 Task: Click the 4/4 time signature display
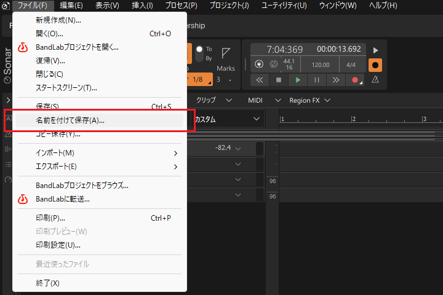pos(351,64)
